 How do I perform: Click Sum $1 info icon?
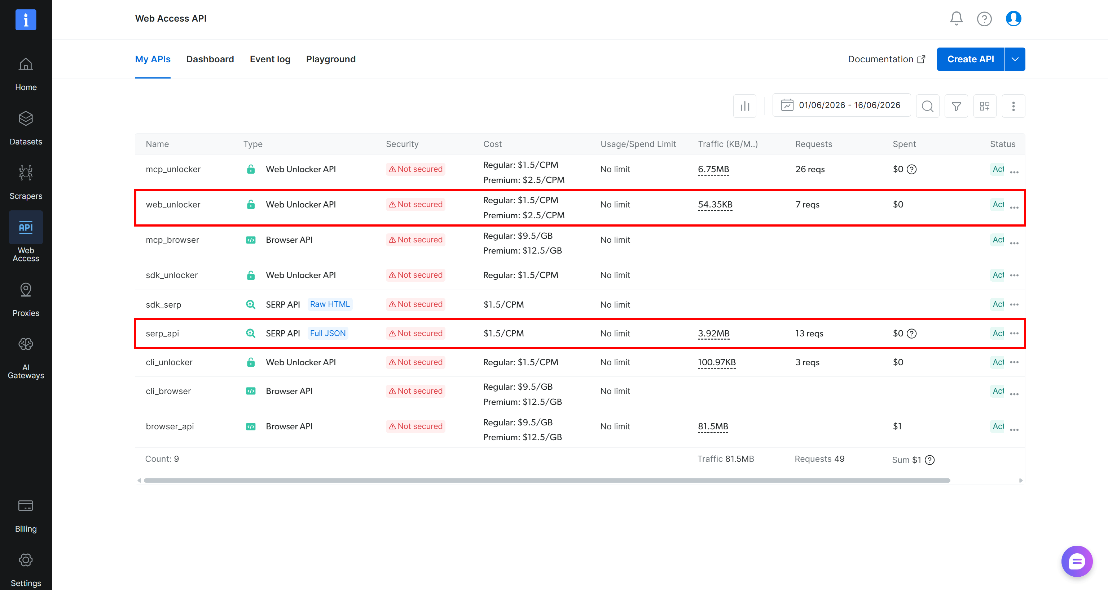[929, 460]
